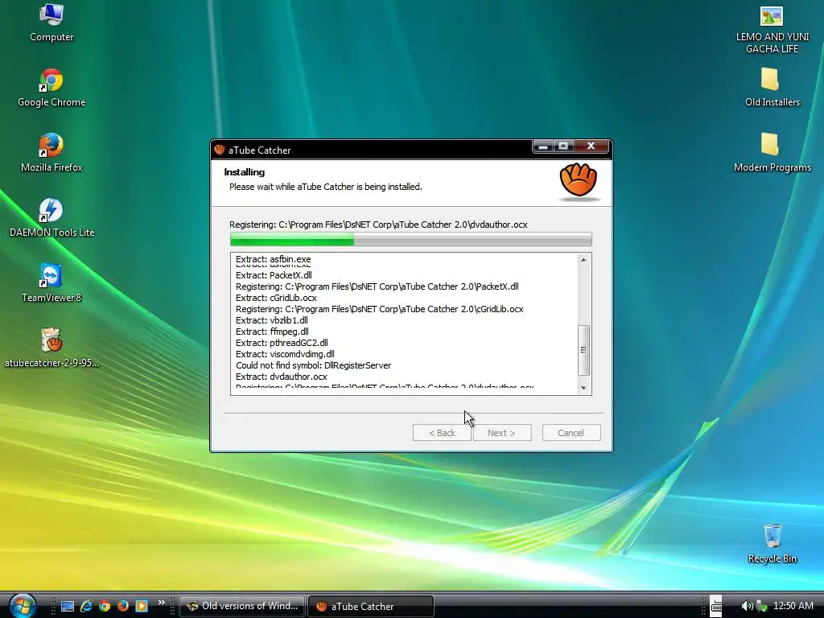Select the atubecatcher-2-9-95 installer file icon
824x618 pixels.
pos(51,348)
